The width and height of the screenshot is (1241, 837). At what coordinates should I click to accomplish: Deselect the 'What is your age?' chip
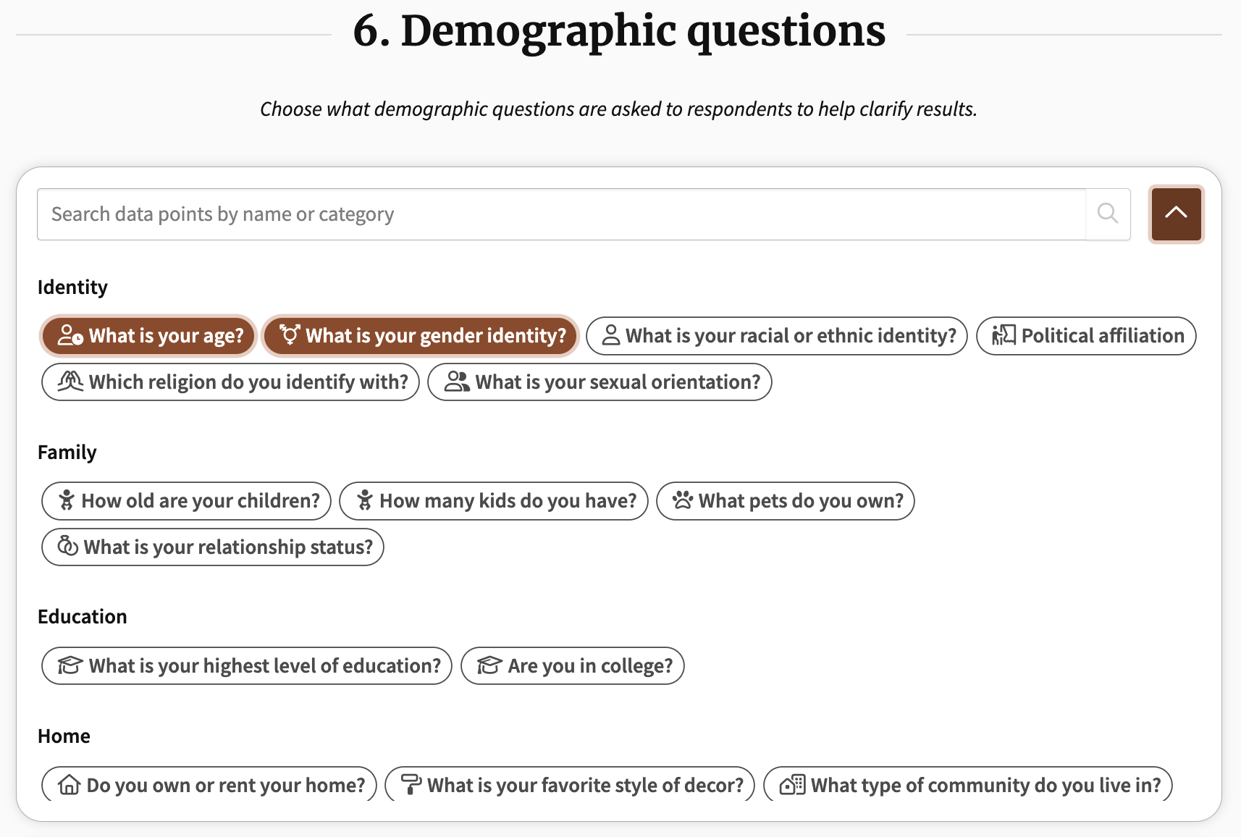(x=148, y=336)
